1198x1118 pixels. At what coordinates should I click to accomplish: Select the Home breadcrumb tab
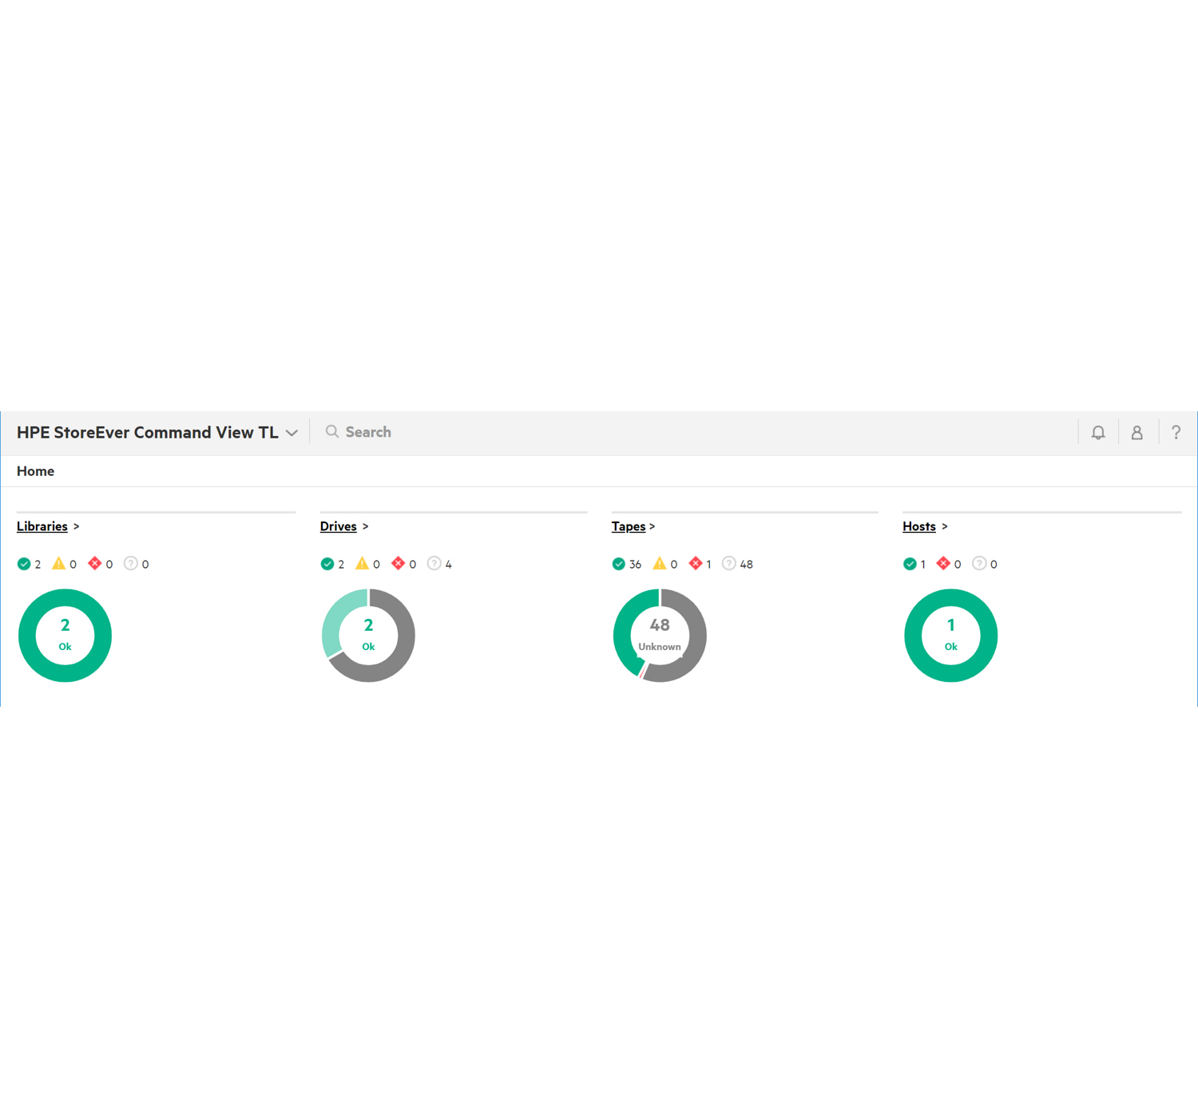tap(35, 471)
